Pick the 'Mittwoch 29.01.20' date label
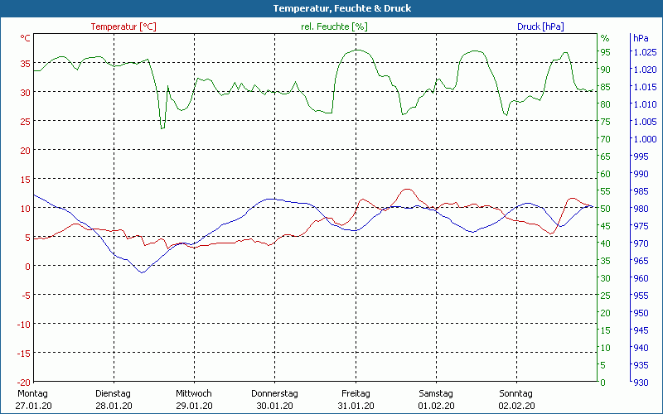 coord(194,399)
